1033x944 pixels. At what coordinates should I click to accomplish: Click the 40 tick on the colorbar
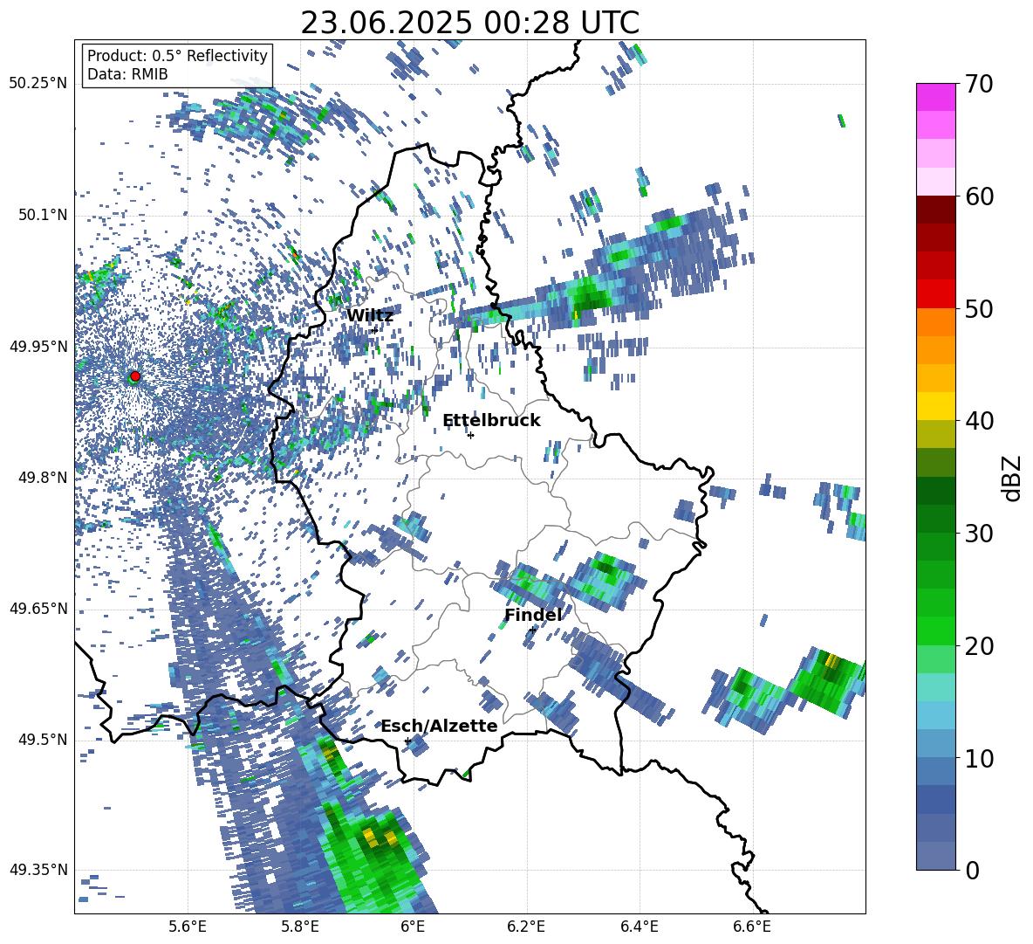click(978, 421)
